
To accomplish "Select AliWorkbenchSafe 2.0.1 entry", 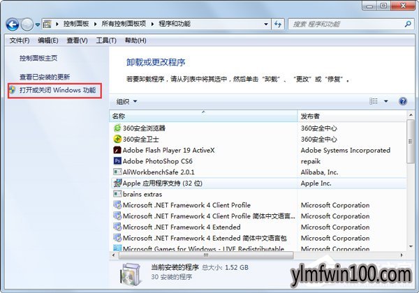I will tap(159, 172).
